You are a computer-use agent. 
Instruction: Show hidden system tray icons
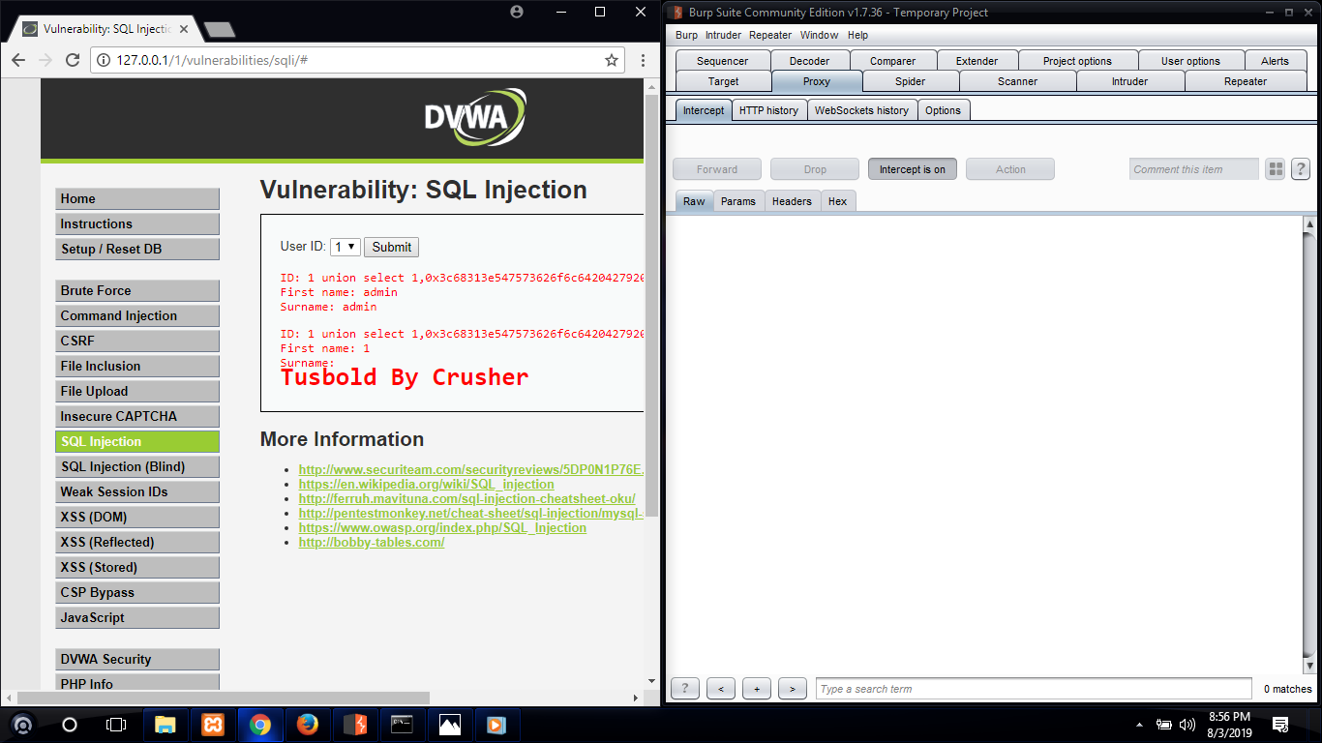coord(1139,724)
